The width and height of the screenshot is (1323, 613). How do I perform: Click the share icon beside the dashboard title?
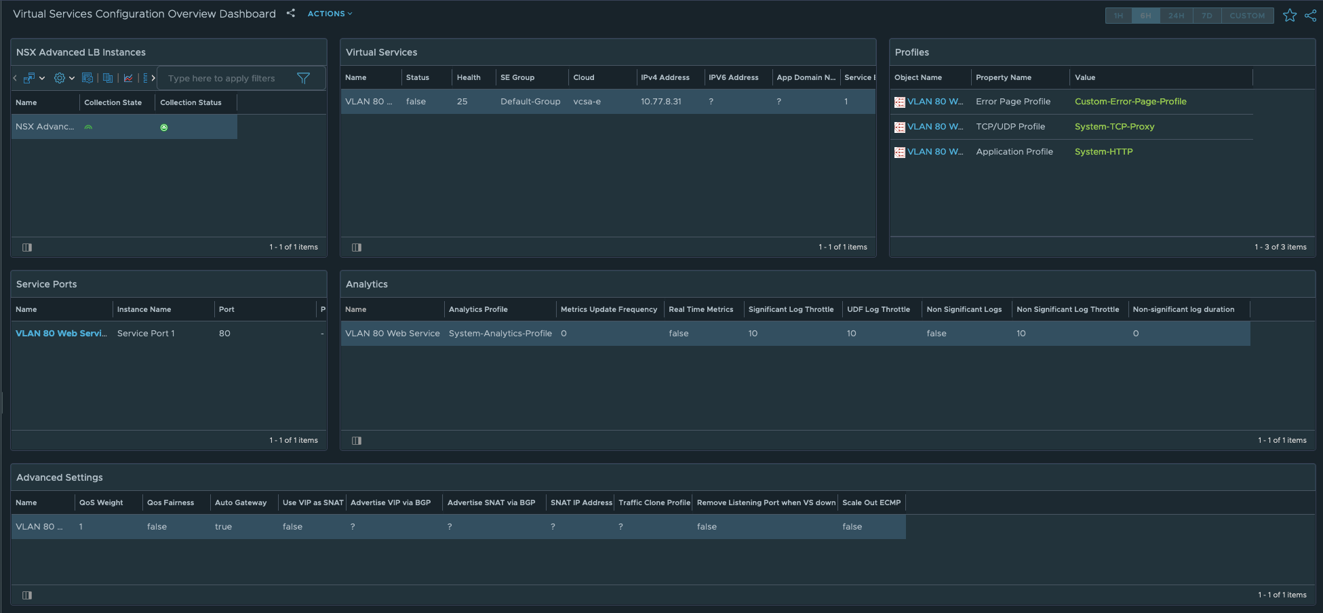pos(290,13)
